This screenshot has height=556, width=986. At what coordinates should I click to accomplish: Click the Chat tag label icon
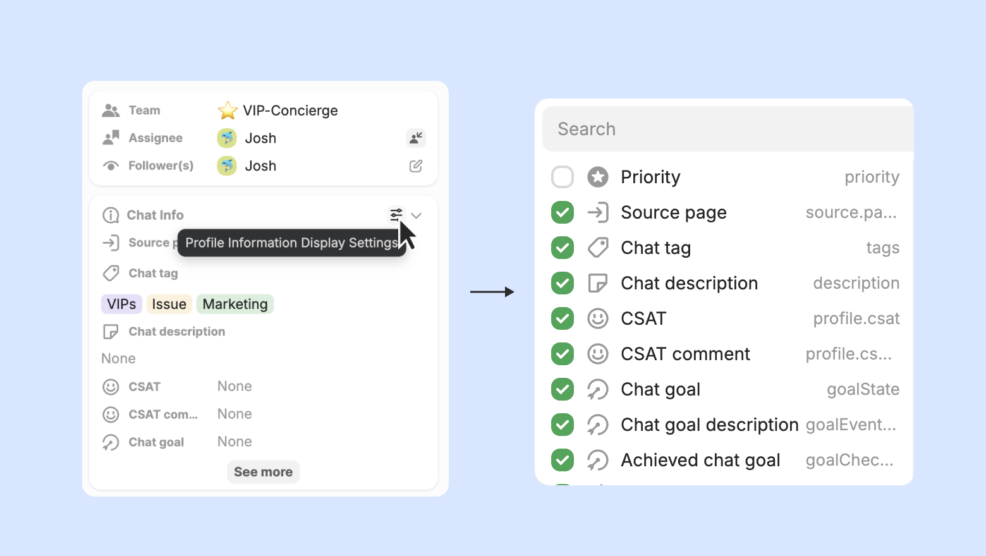[598, 248]
